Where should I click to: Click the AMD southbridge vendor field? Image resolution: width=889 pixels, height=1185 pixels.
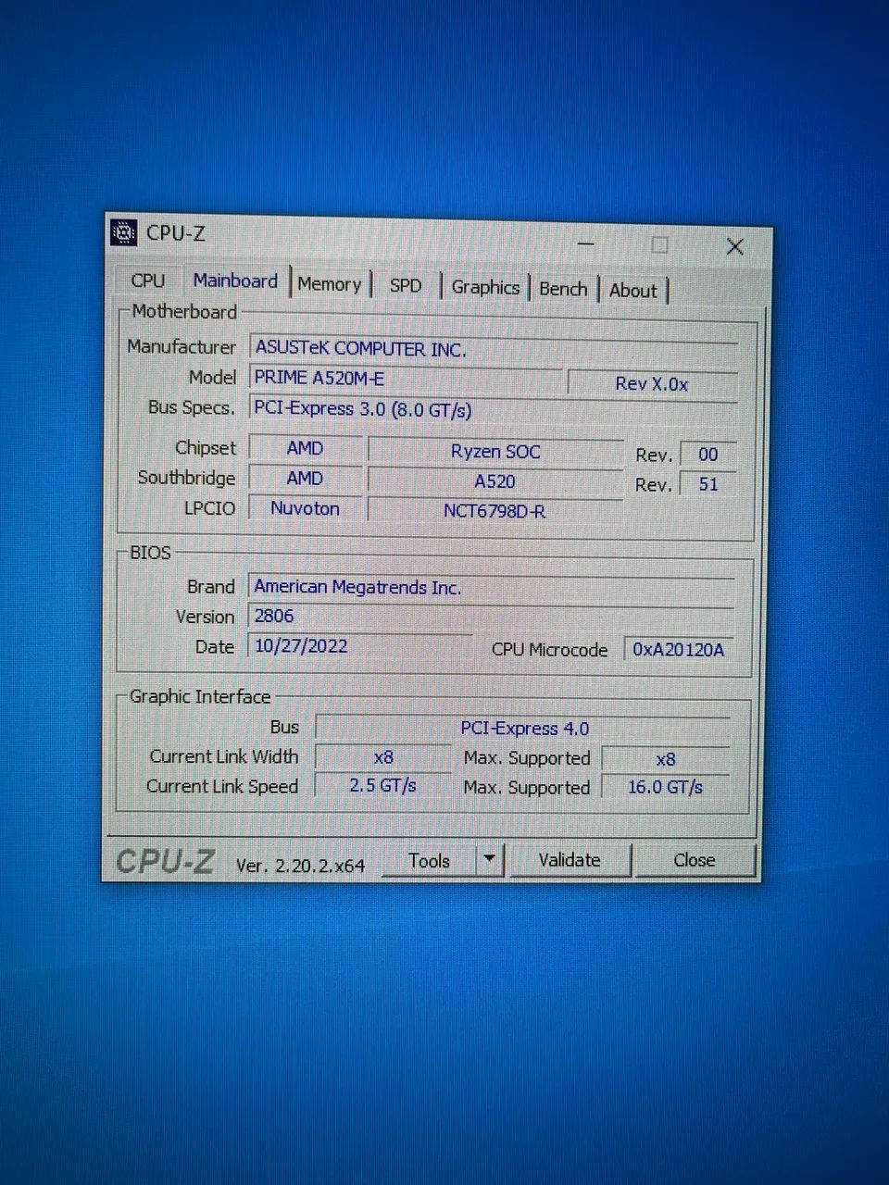coord(305,479)
